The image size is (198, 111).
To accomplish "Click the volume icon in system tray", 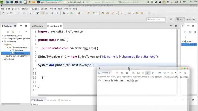I will pos(176,2).
